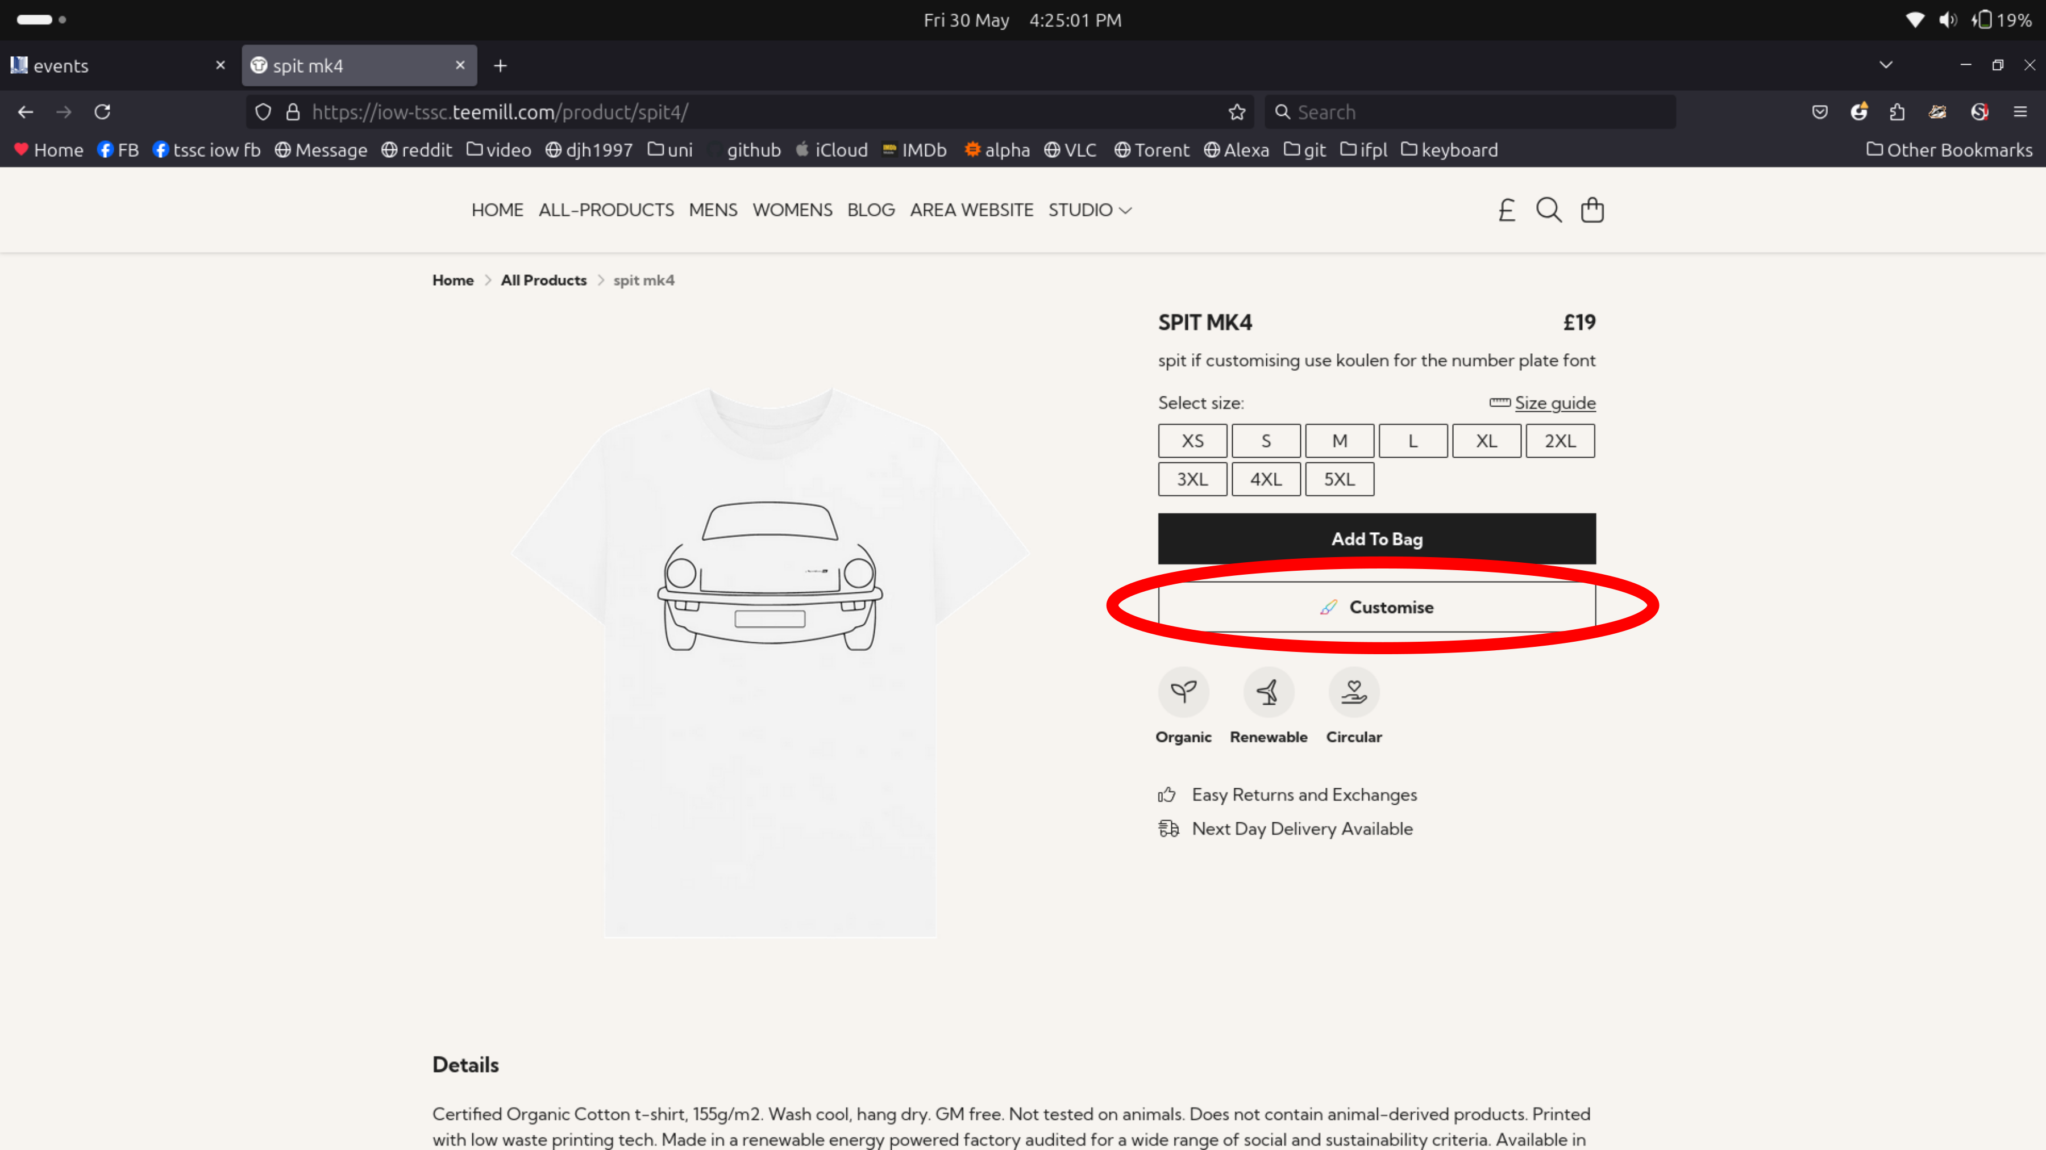This screenshot has width=2046, height=1150.
Task: Click the Circular hand-heart icon
Action: pos(1353,692)
